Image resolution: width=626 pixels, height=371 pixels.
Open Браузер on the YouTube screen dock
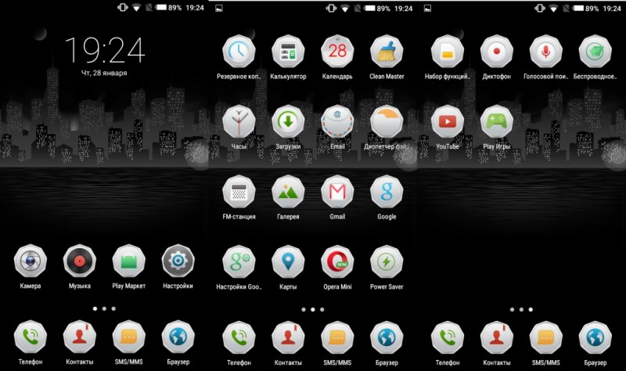(595, 338)
